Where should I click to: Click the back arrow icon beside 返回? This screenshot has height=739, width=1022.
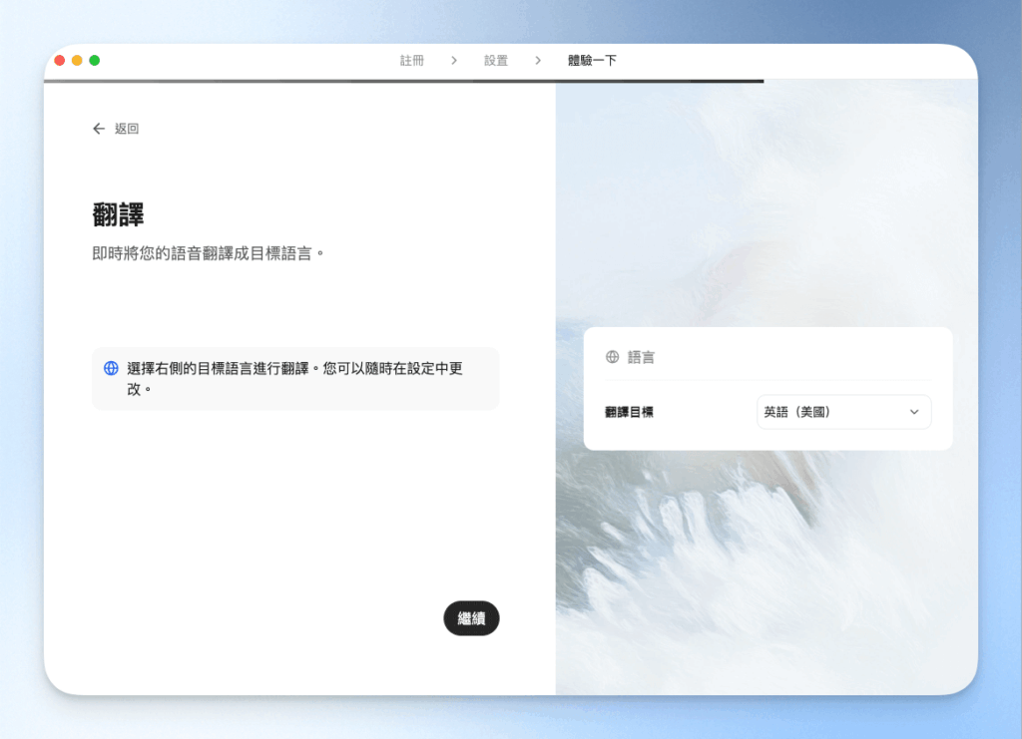pos(97,129)
